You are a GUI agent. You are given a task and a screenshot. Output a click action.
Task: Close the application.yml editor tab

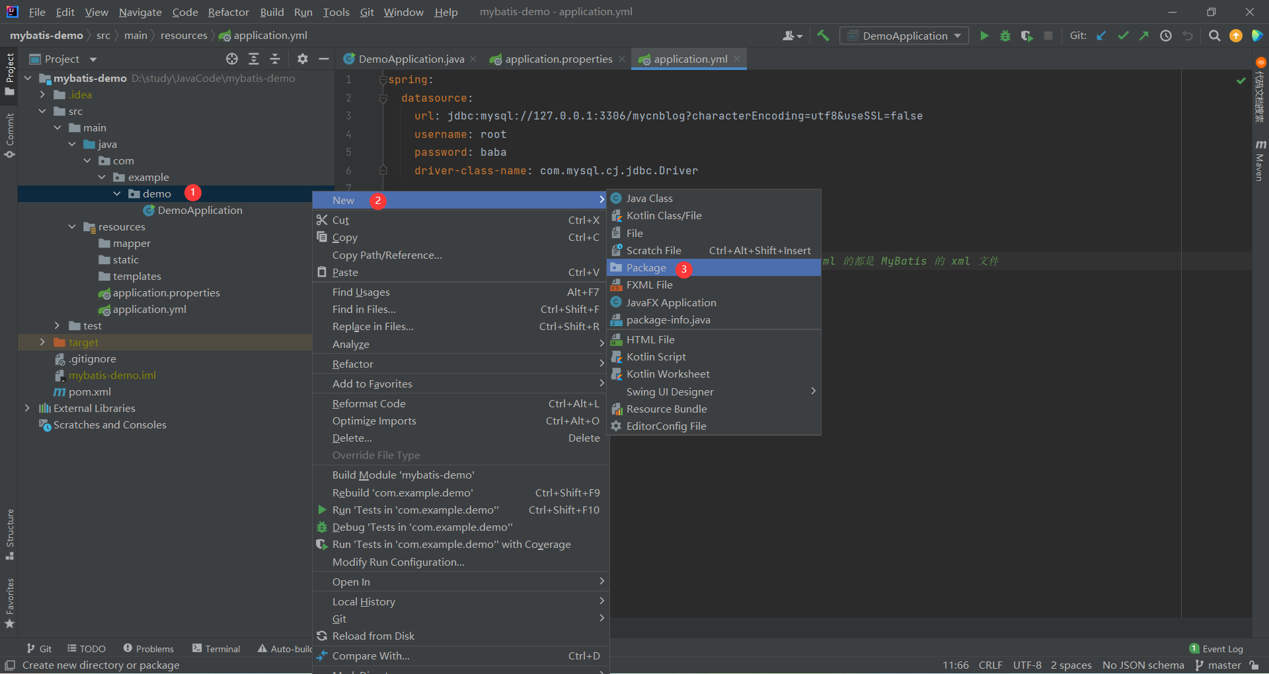pyautogui.click(x=737, y=59)
